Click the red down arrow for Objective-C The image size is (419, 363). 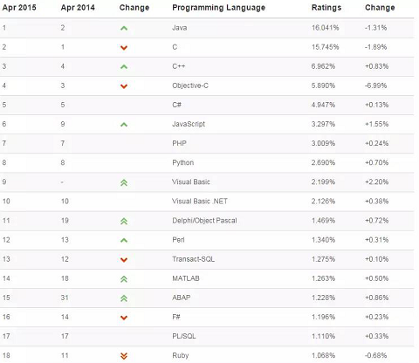(124, 86)
